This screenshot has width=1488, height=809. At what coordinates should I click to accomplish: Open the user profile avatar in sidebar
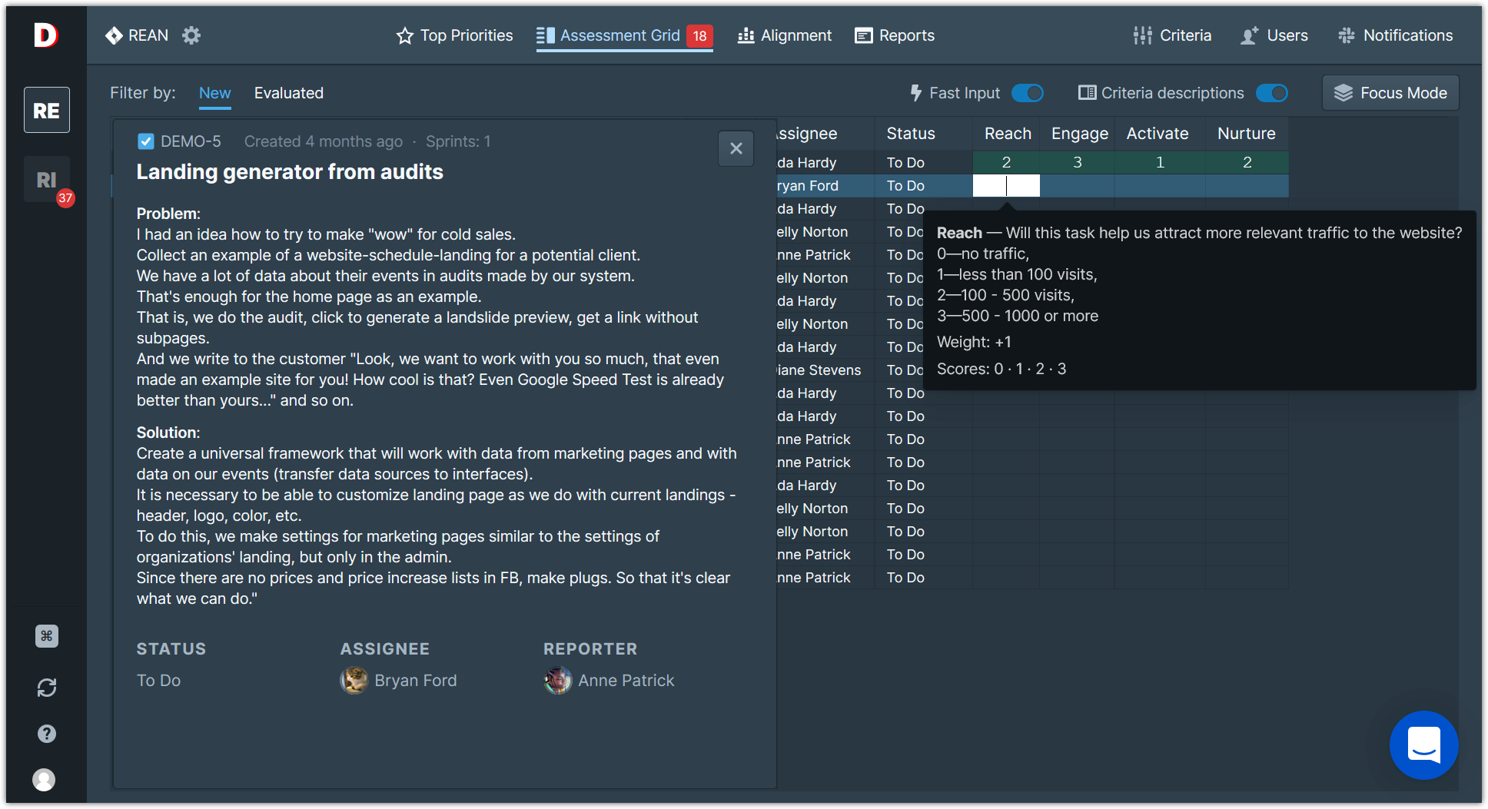(x=44, y=780)
